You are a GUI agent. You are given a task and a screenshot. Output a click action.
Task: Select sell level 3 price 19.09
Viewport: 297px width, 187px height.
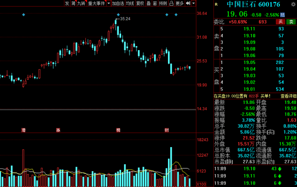point(249,42)
